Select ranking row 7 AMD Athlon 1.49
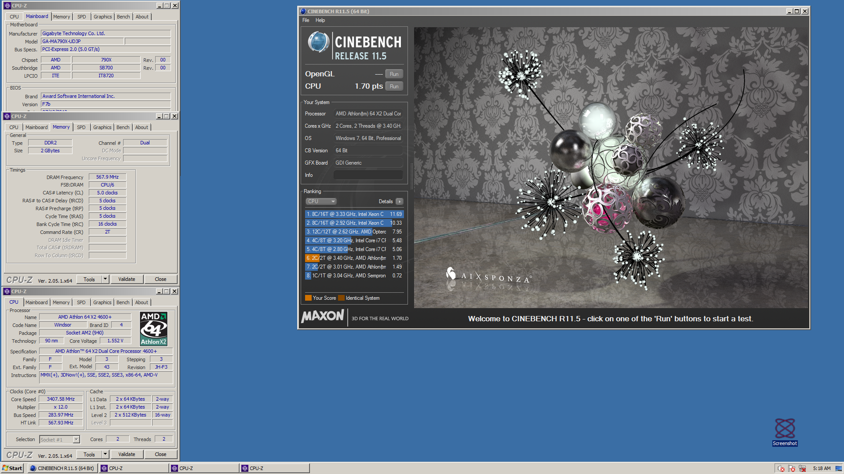This screenshot has height=474, width=844. pos(354,267)
